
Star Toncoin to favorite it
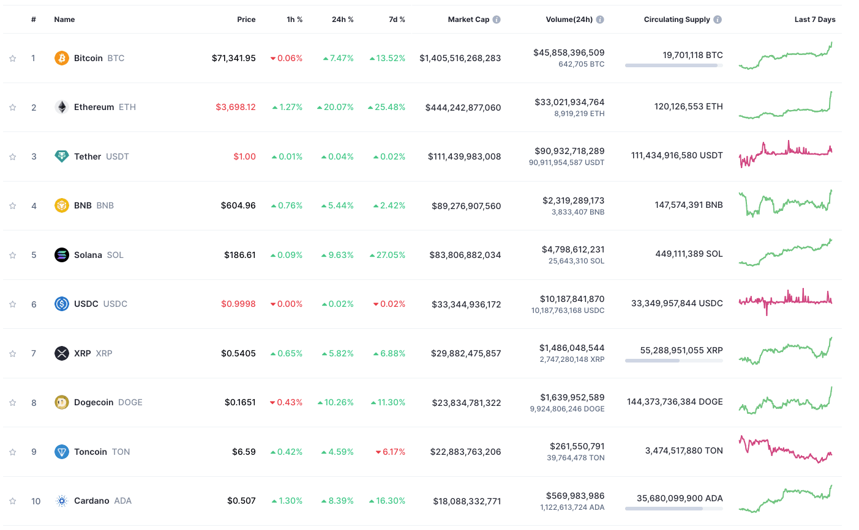coord(12,452)
